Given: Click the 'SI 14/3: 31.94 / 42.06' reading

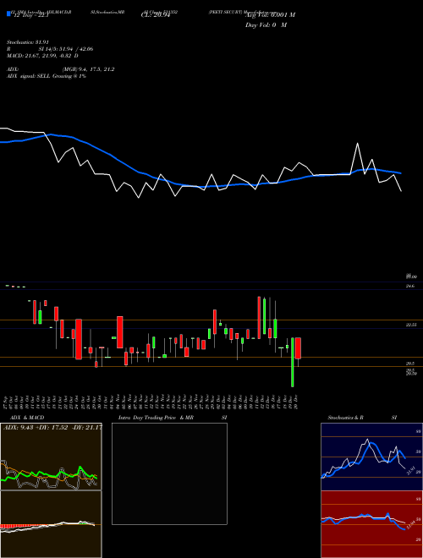Looking at the screenshot, I should point(66,49).
